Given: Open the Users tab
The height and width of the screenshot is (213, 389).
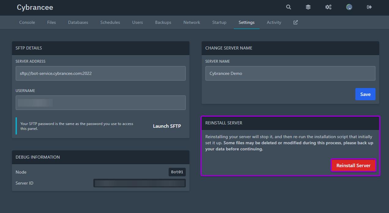Looking at the screenshot, I should coord(137,22).
